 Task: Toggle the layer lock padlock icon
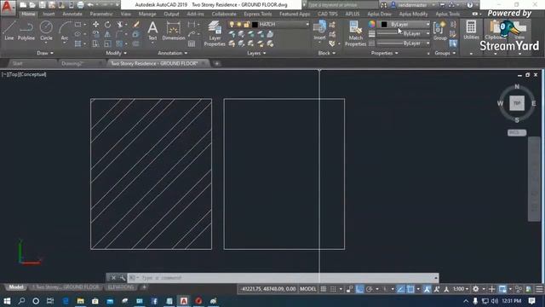point(246,25)
